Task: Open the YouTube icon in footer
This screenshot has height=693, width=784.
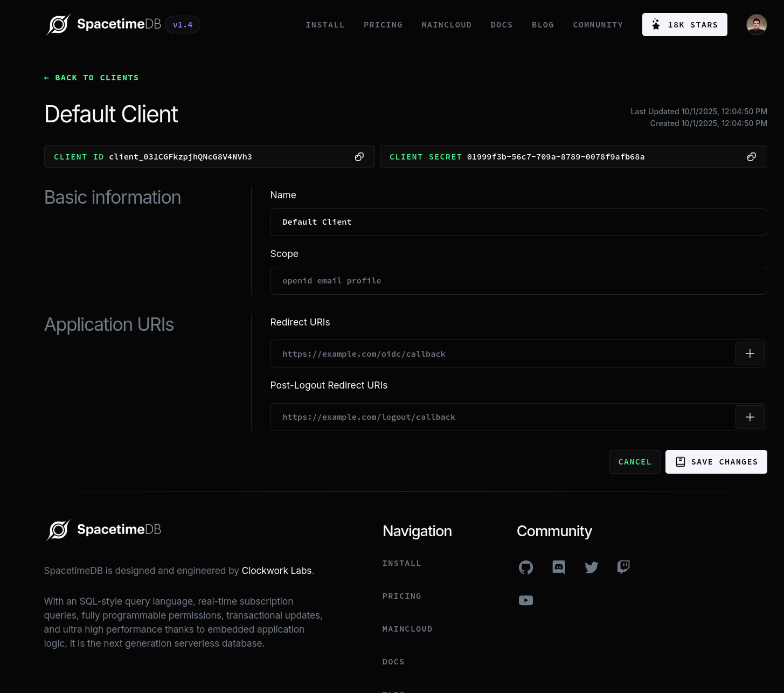Action: (x=525, y=600)
